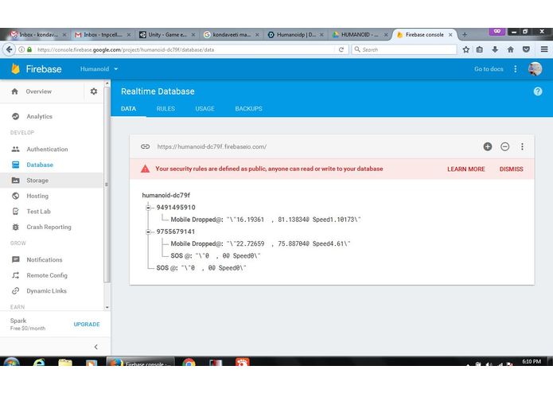This screenshot has width=553, height=393.
Task: Click the SOS entry under 9755679141
Action: coord(215,255)
